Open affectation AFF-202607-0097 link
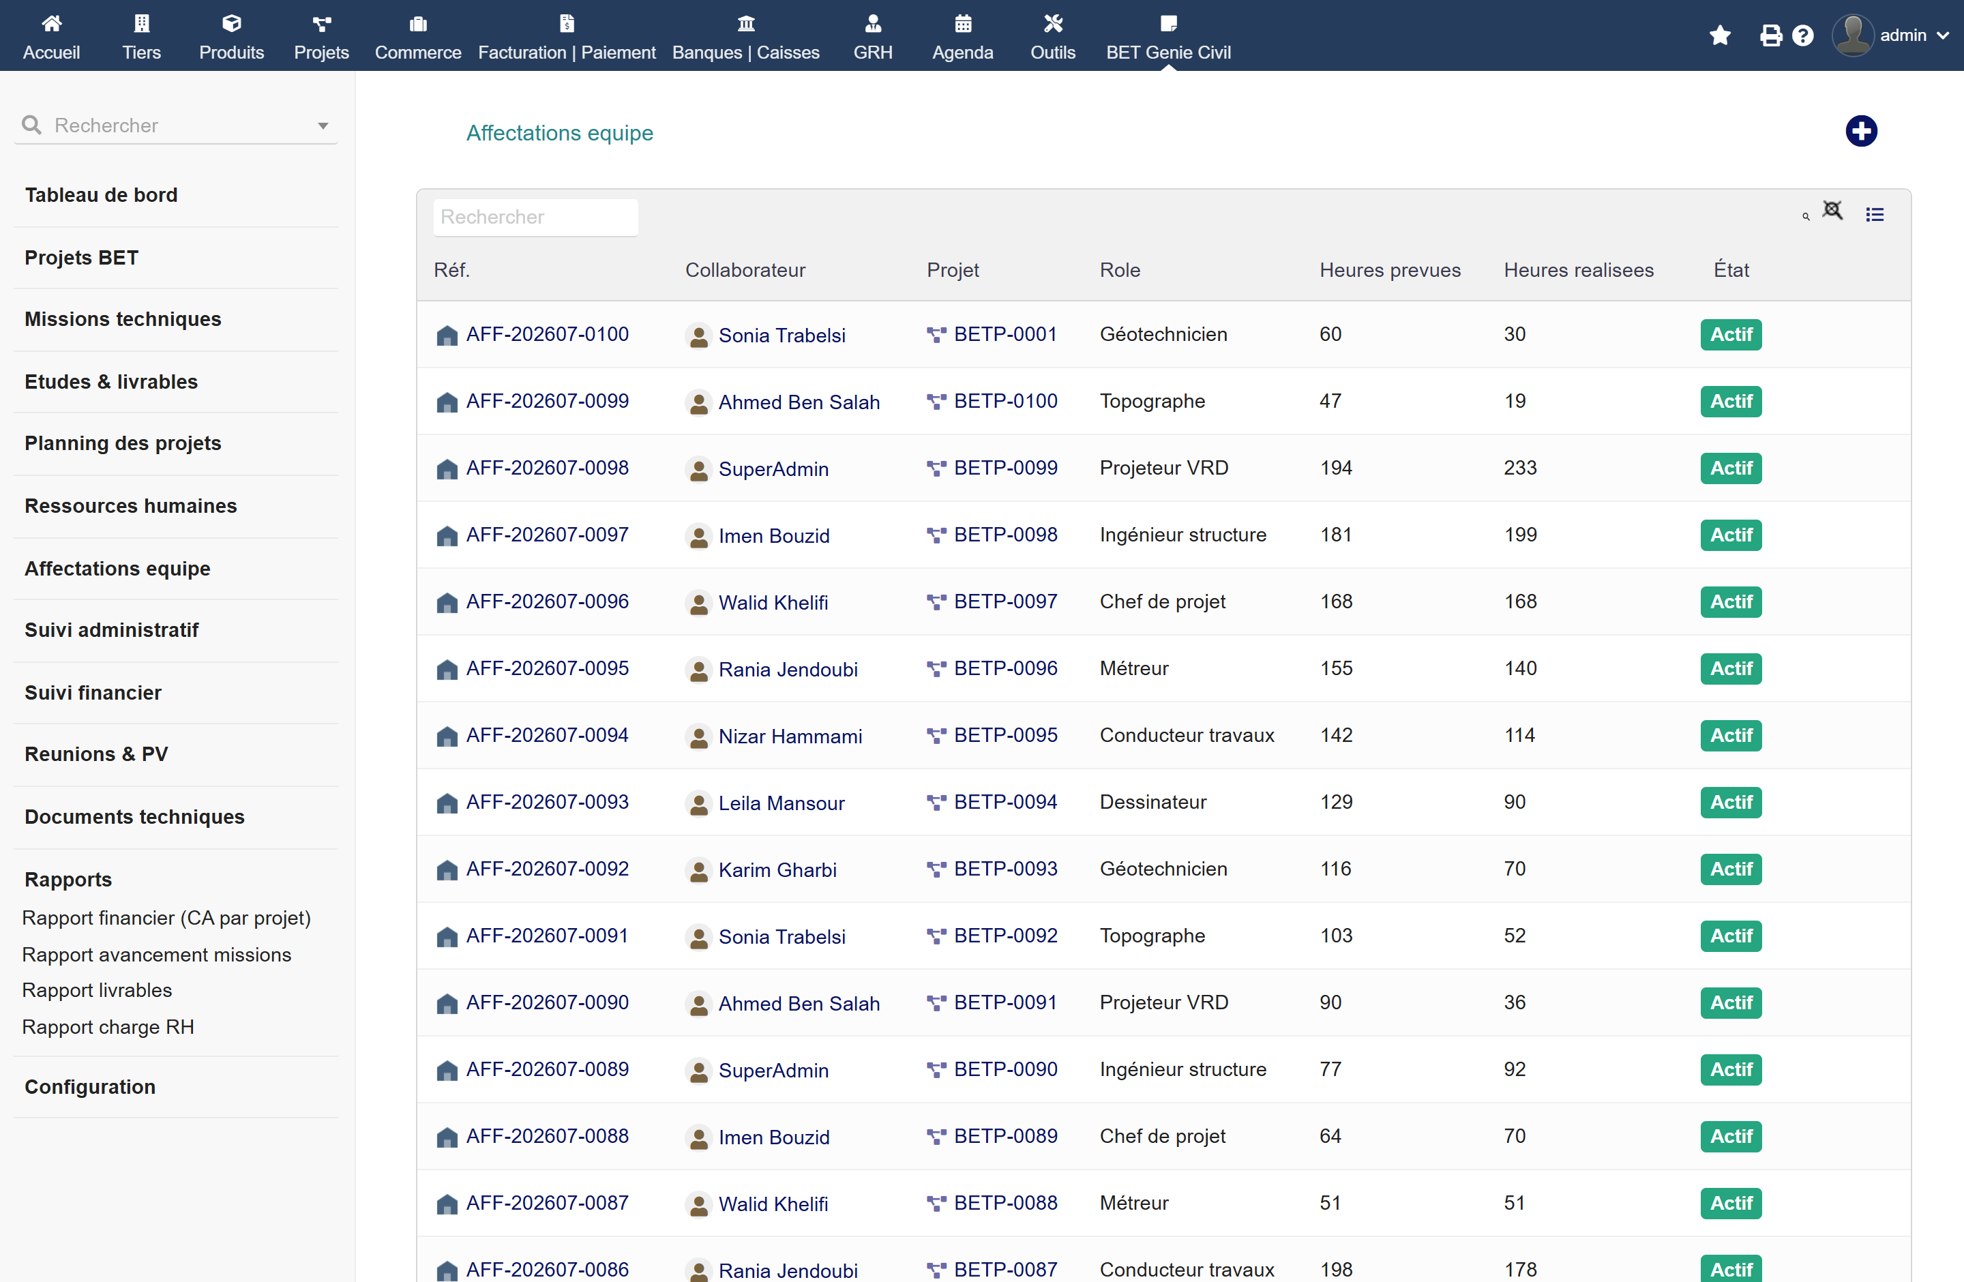The height and width of the screenshot is (1282, 1964). pos(547,535)
